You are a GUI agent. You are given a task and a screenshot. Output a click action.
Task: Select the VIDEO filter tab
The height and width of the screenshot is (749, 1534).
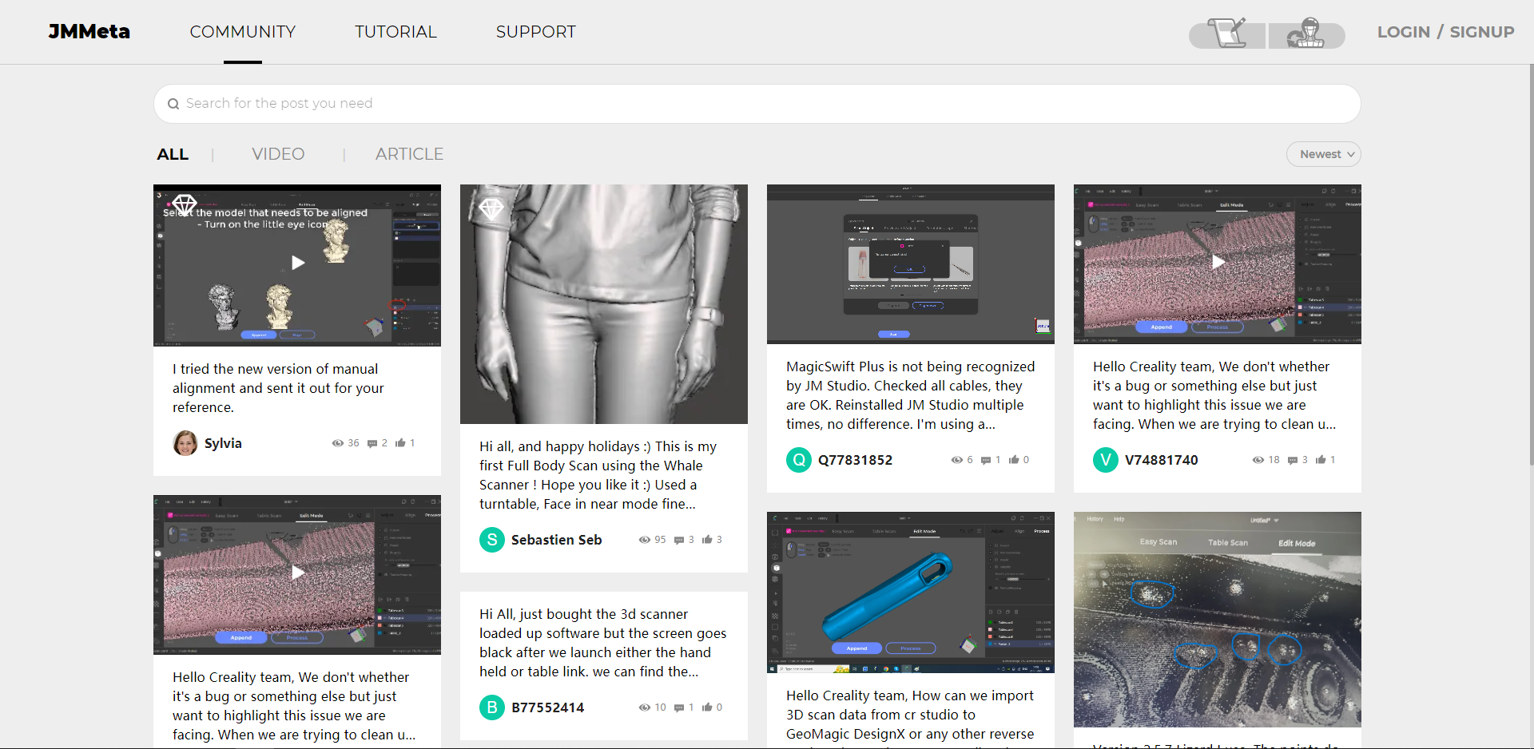[x=278, y=154]
